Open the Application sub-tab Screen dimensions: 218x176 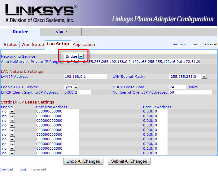tap(84, 45)
